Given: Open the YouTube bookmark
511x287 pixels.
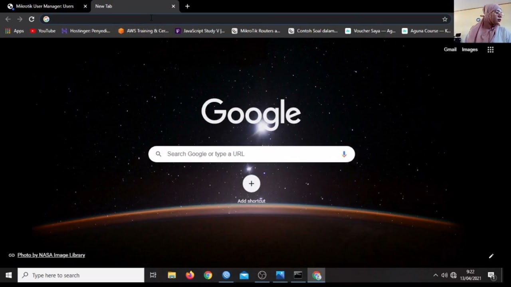Looking at the screenshot, I should 43,31.
